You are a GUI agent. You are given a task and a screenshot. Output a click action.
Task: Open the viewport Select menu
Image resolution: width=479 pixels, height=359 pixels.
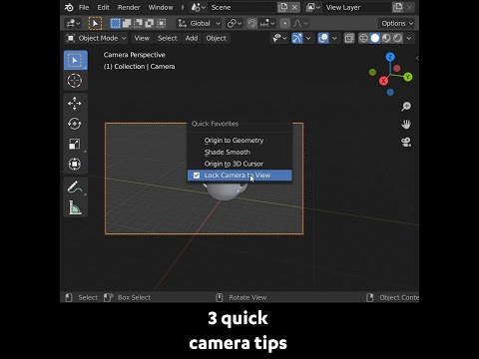[168, 38]
